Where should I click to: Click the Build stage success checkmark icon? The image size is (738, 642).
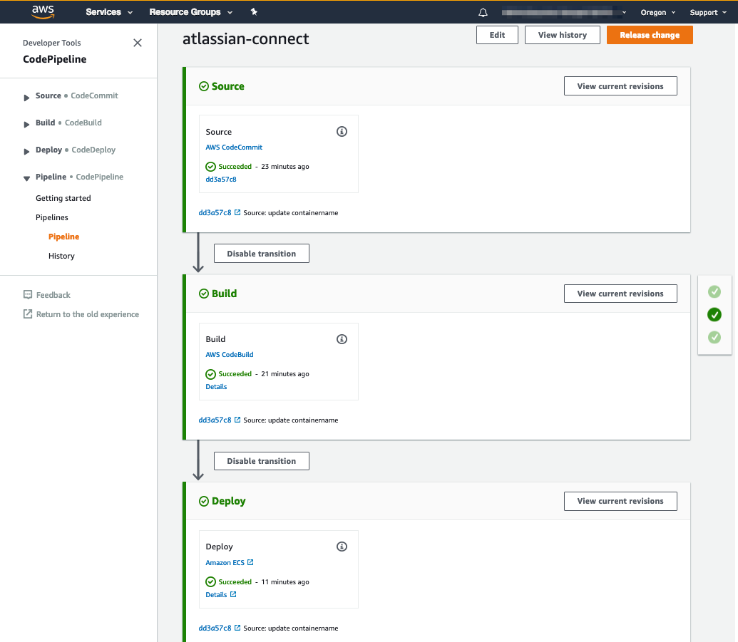coord(204,294)
